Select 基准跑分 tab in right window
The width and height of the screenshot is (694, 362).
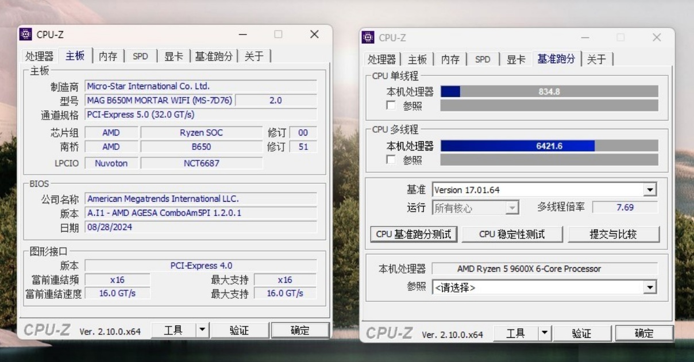pos(556,59)
